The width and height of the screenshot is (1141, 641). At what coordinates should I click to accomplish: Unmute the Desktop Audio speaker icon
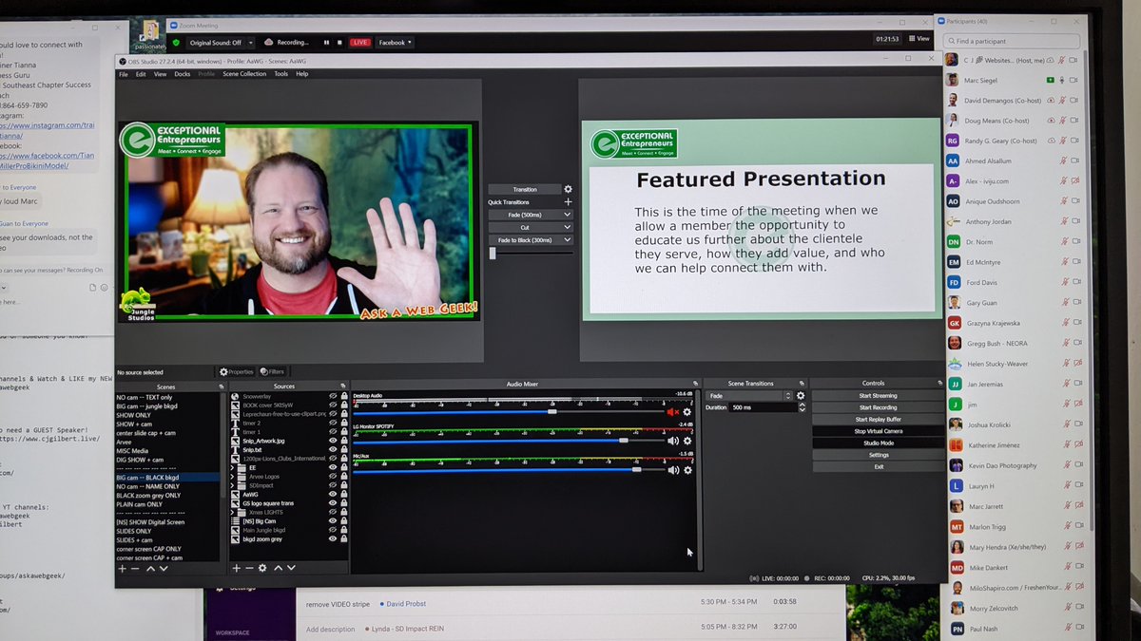pos(673,412)
